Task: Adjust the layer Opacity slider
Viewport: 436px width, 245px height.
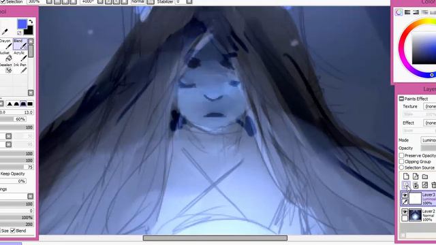Action: click(429, 148)
